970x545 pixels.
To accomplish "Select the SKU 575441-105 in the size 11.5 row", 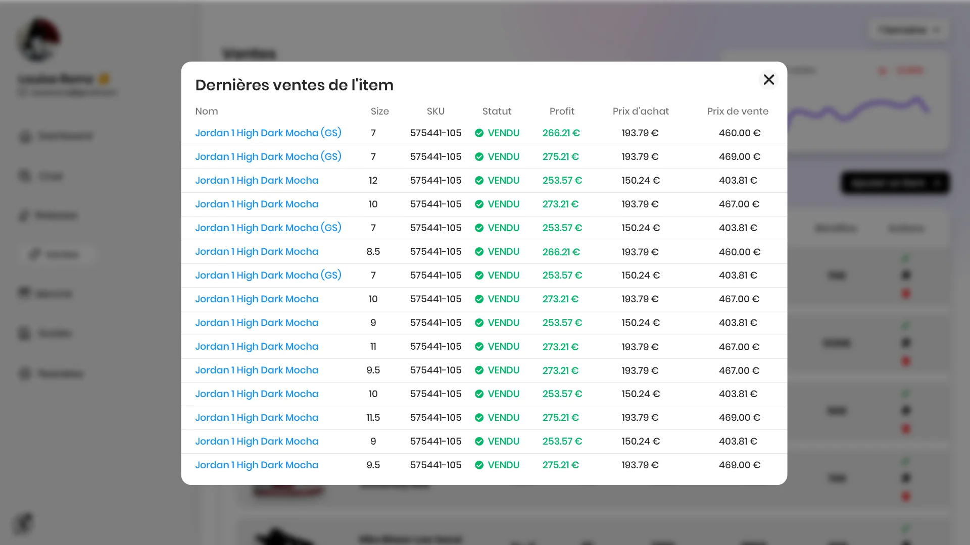I will tap(435, 418).
